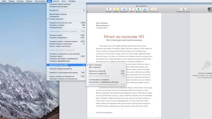
Task: Open the Справка menu
Action: tap(72, 1)
